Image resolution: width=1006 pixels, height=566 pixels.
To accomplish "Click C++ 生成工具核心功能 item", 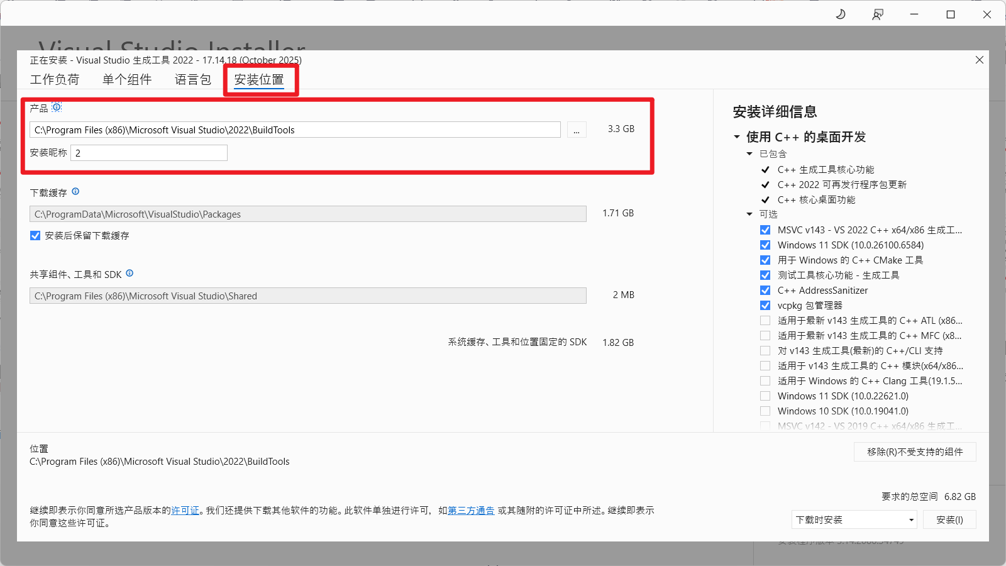I will point(826,170).
